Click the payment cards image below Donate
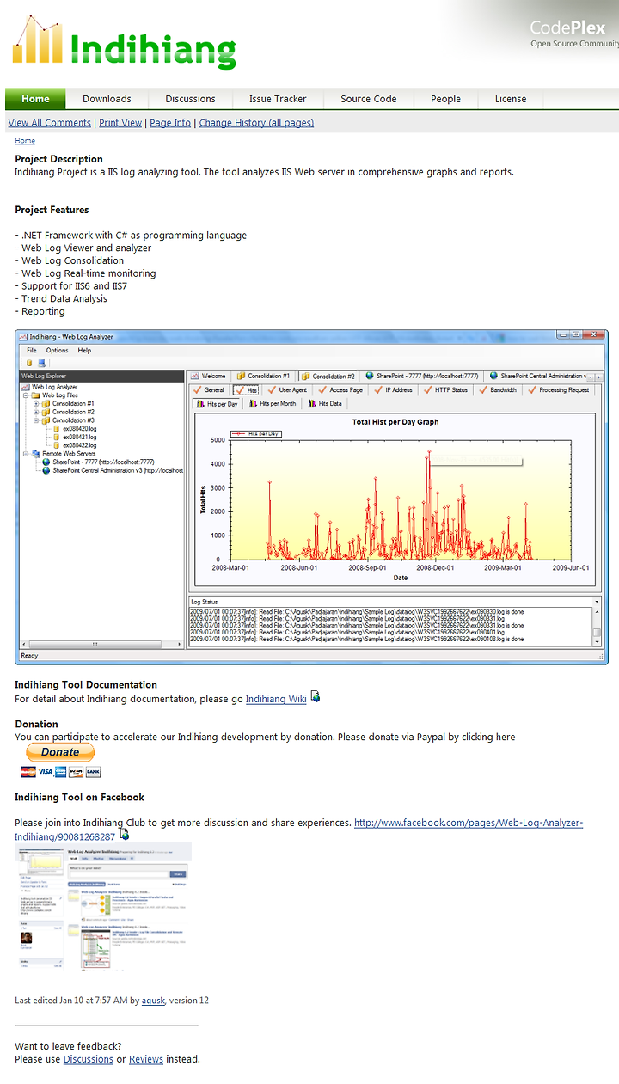Image resolution: width=619 pixels, height=1084 pixels. click(x=60, y=772)
